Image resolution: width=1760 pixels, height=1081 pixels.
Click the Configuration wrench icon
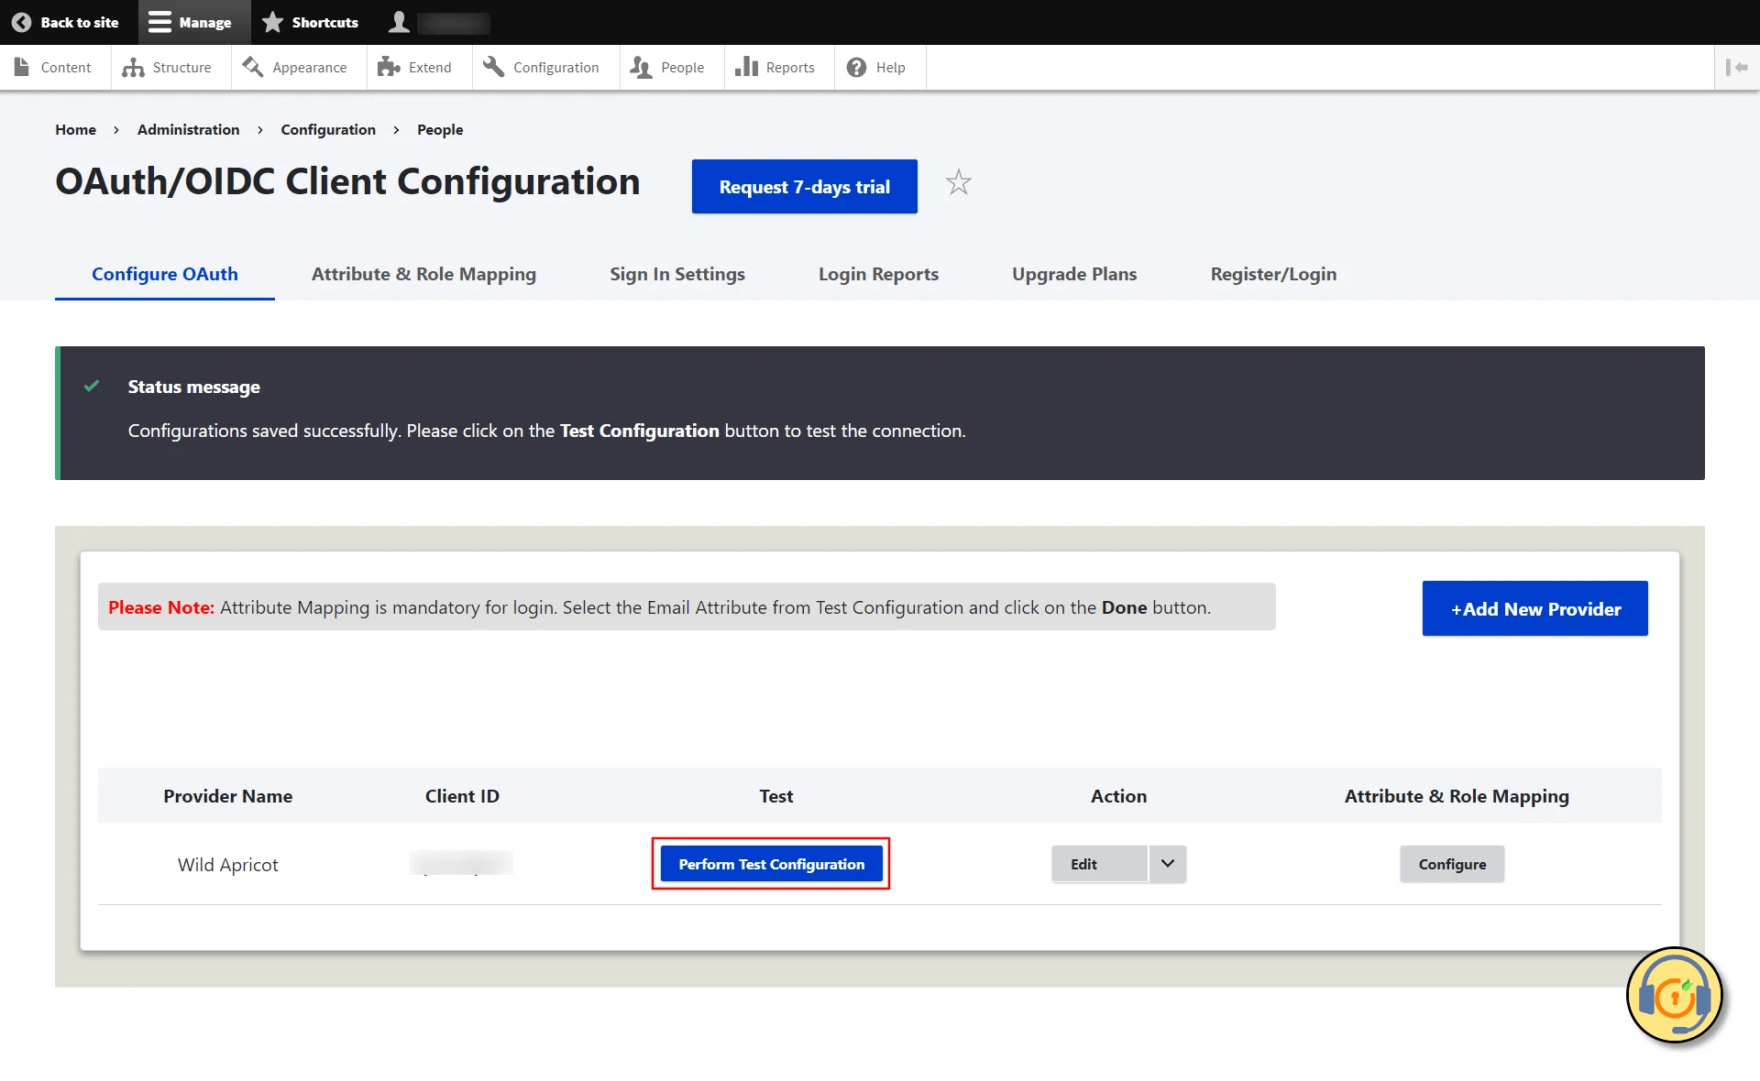point(493,67)
